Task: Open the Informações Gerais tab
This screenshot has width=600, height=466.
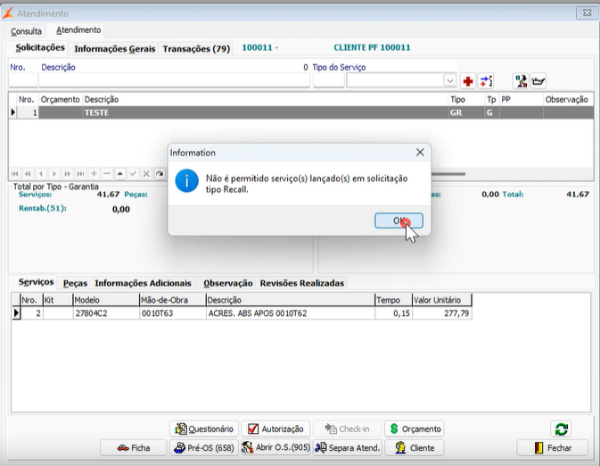Action: coord(115,49)
